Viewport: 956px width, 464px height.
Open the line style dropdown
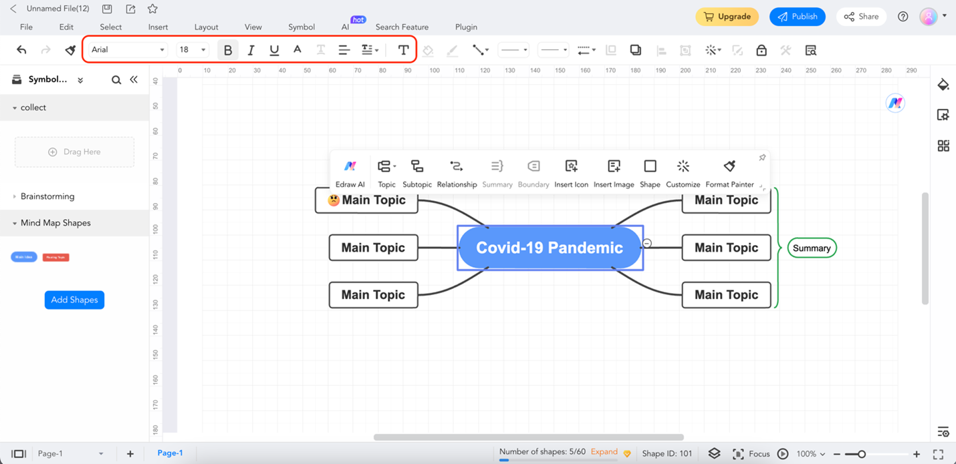pos(514,50)
